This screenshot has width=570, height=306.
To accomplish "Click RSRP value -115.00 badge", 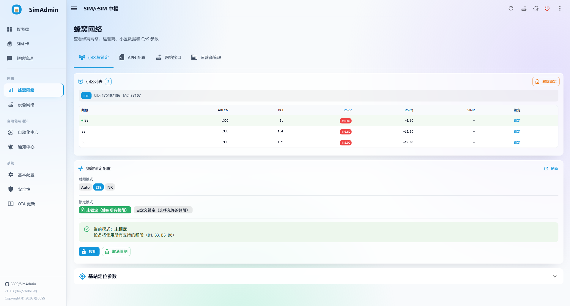I will 346,143.
